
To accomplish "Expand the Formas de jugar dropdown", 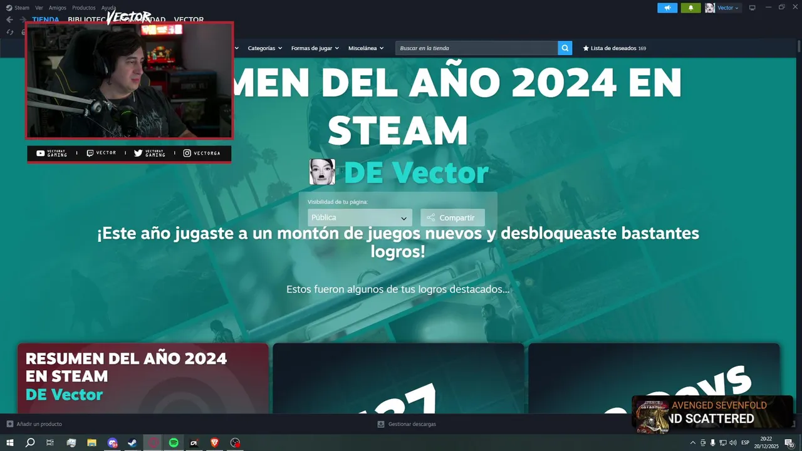I will pos(315,48).
